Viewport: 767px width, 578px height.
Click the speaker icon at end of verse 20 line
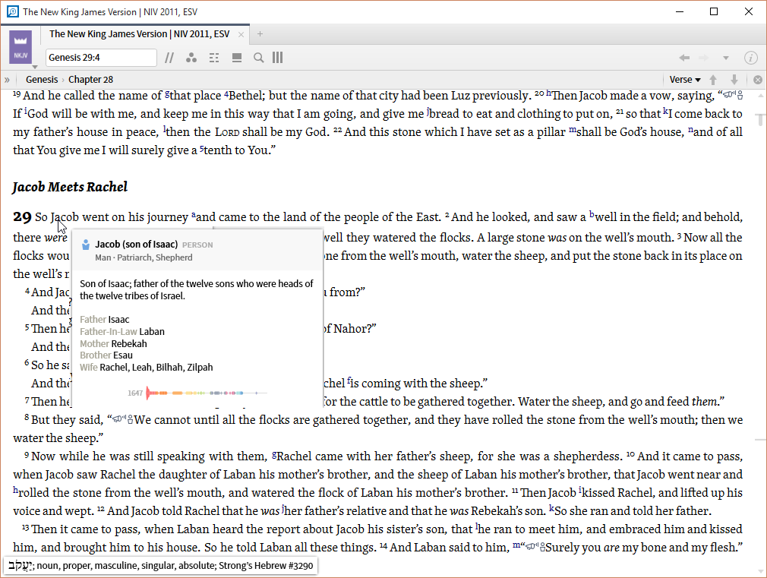pyautogui.click(x=733, y=95)
